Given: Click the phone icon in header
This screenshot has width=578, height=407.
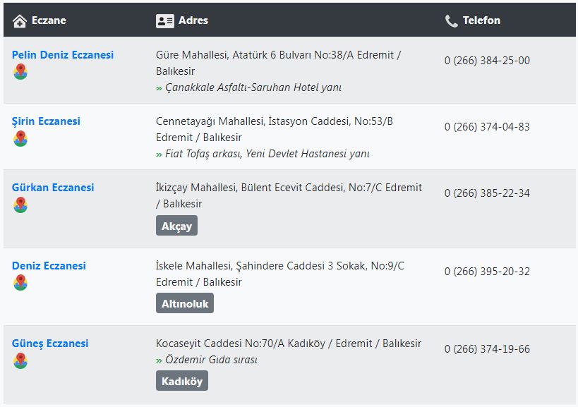Looking at the screenshot, I should (451, 21).
